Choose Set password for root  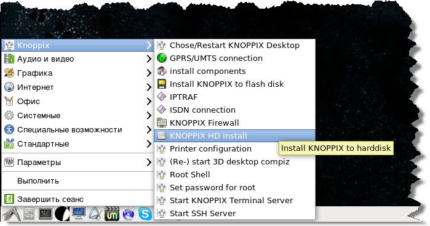click(235, 187)
